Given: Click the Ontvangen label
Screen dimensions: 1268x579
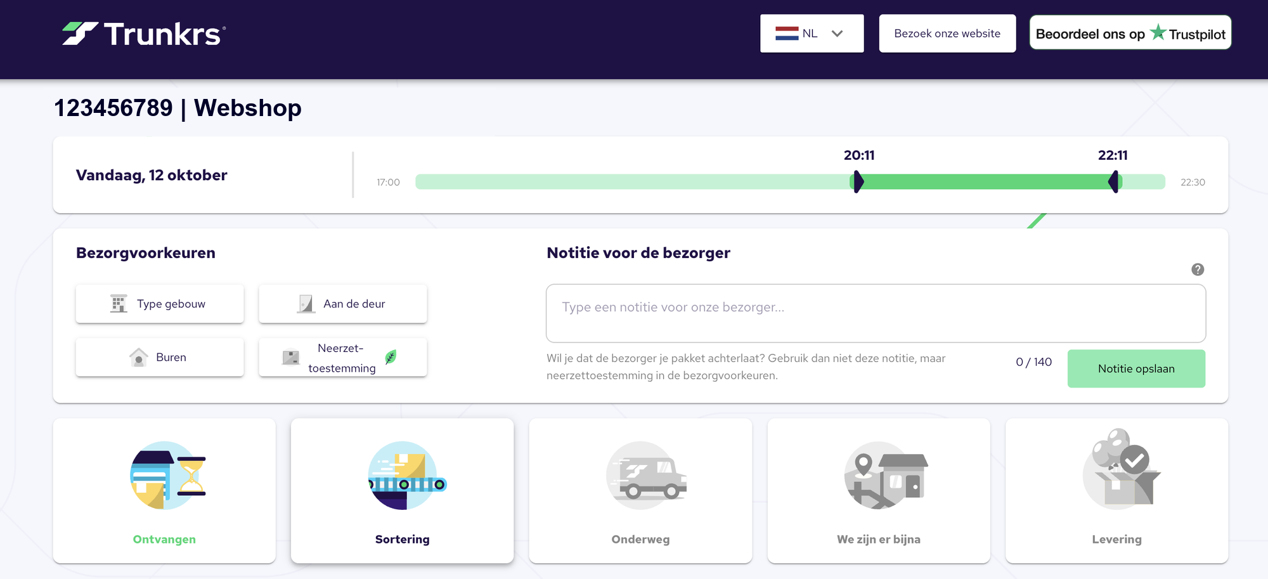Looking at the screenshot, I should 164,540.
